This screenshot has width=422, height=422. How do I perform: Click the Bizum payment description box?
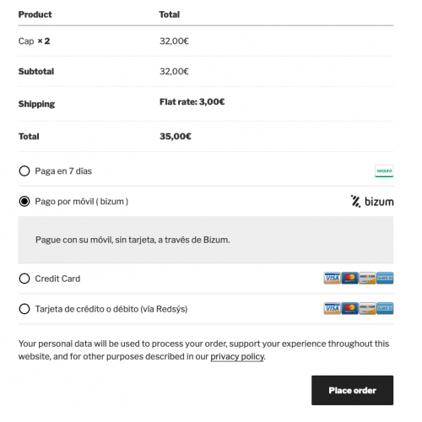pos(206,240)
